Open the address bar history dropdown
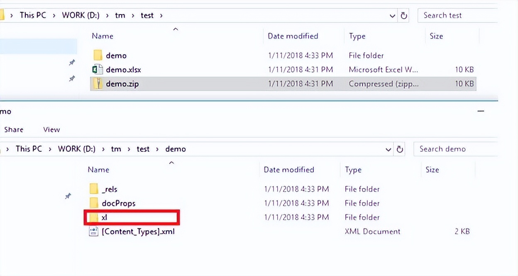Image resolution: width=518 pixels, height=276 pixels. tap(392, 15)
